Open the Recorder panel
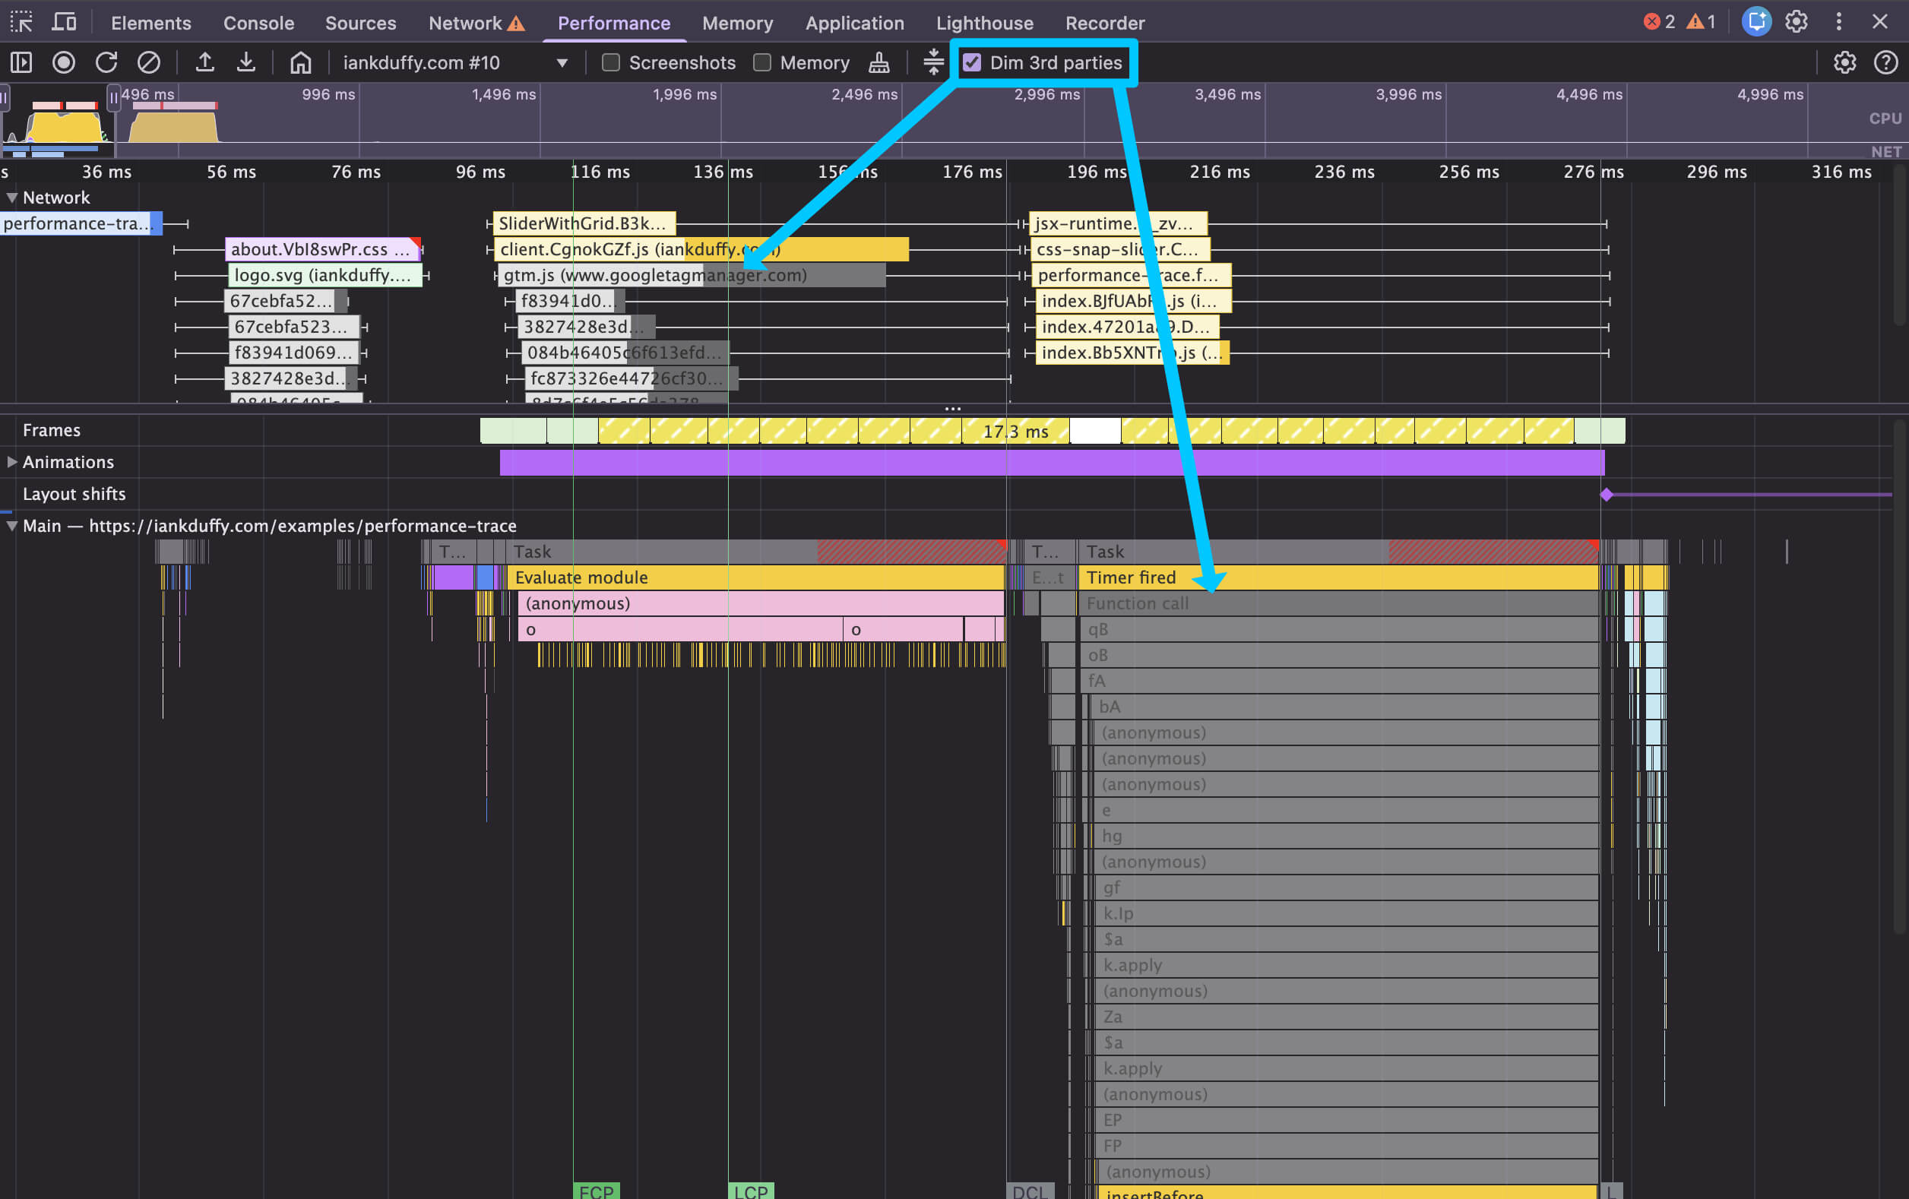Screen dimensions: 1909x1199 [x=1105, y=23]
